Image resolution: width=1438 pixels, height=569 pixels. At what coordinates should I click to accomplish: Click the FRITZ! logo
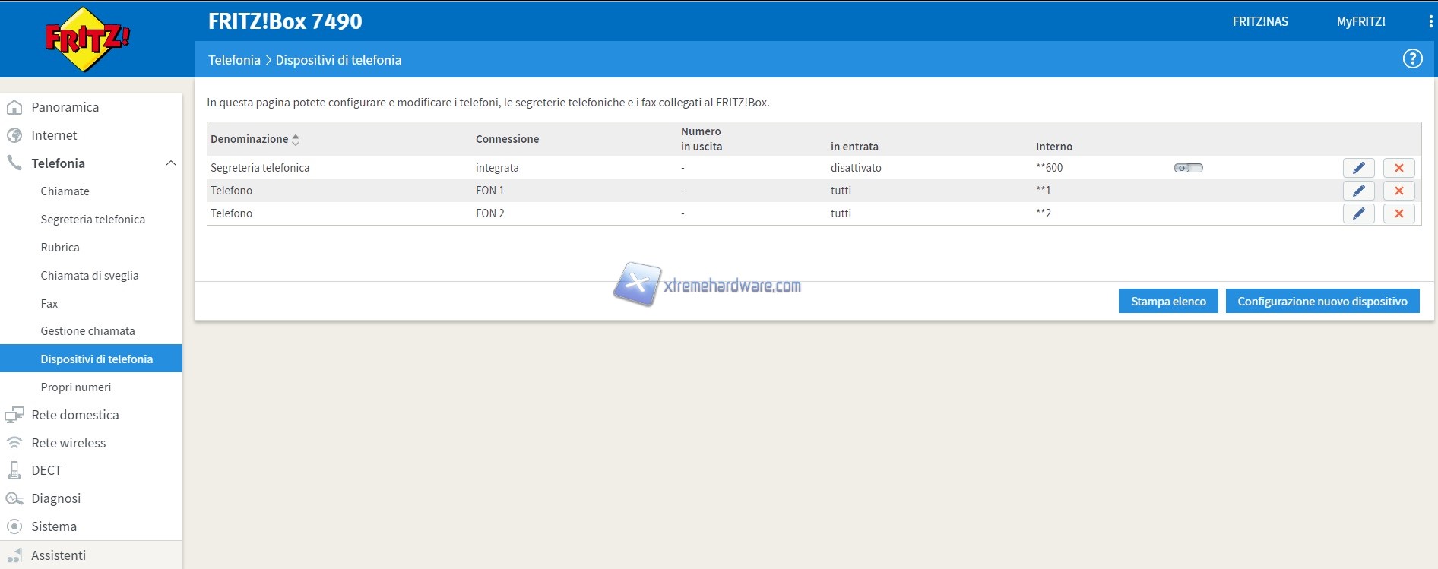[87, 40]
